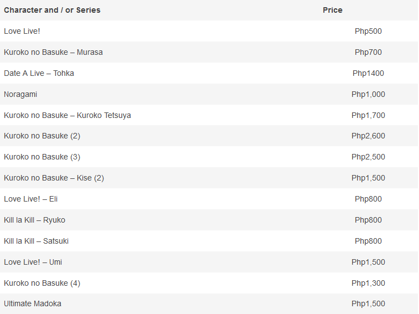Viewport: 419px width, 314px height.
Task: Select the "Ultimate Madoka" row label
Action: [33, 303]
